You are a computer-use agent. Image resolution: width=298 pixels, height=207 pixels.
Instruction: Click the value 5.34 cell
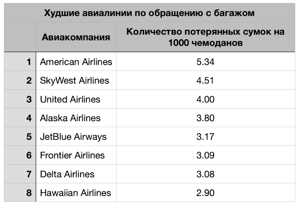(x=205, y=62)
